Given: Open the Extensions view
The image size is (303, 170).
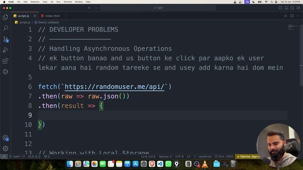Looking at the screenshot, I should pyautogui.click(x=5, y=61).
